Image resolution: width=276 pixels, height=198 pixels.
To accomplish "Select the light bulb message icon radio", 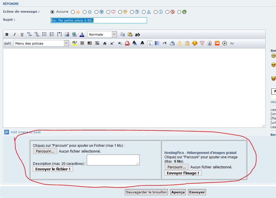I will pyautogui.click(x=120, y=12).
